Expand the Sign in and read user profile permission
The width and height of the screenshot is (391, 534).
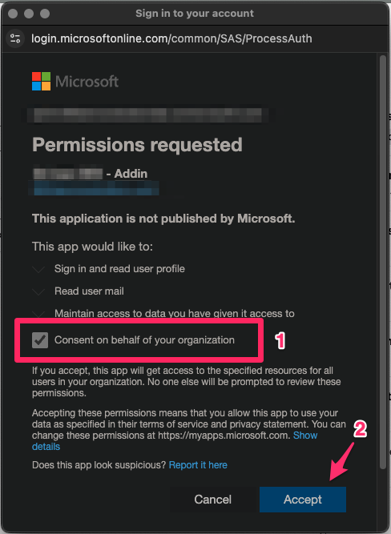(x=38, y=269)
